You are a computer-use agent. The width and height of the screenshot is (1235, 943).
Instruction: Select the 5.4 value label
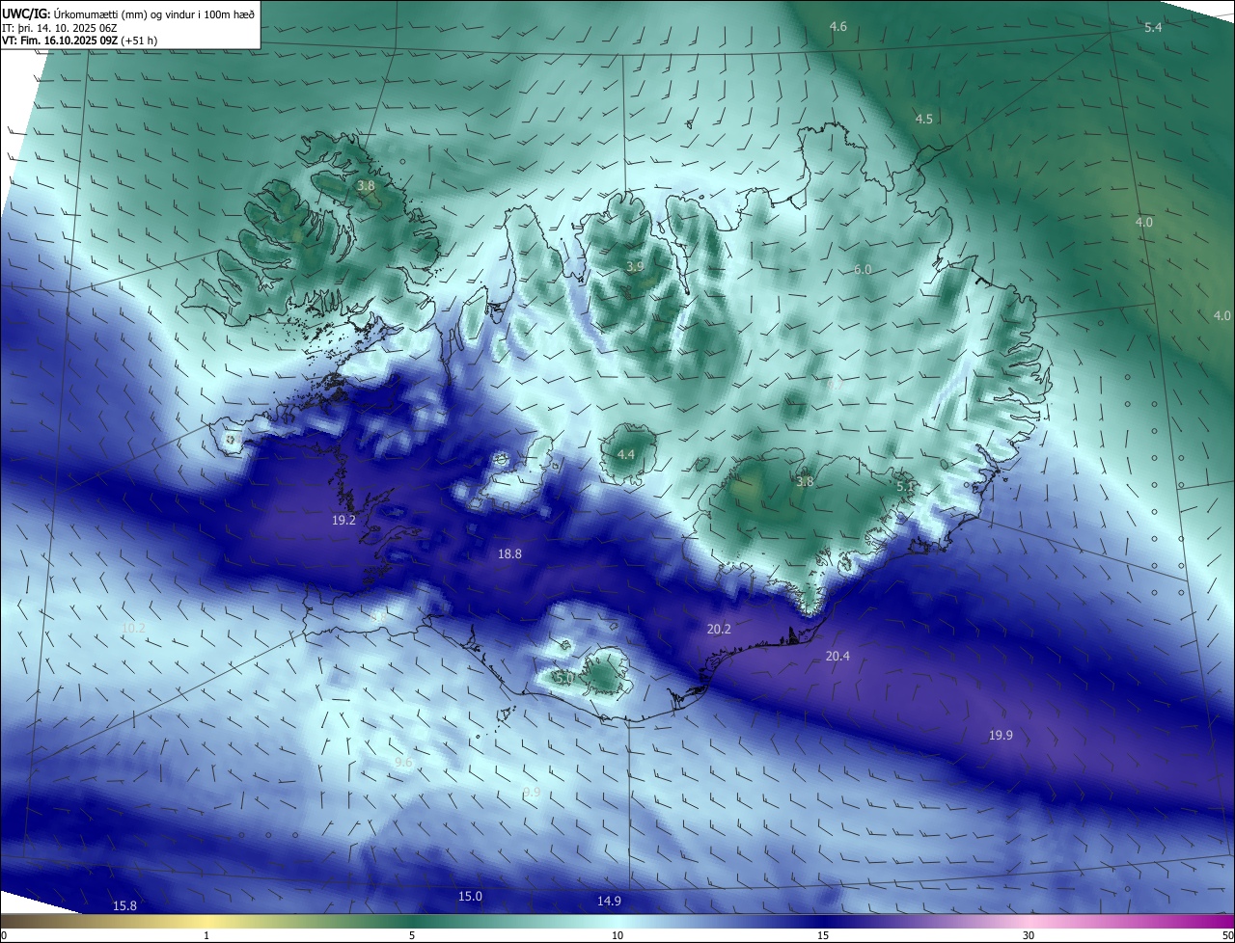click(x=1153, y=28)
